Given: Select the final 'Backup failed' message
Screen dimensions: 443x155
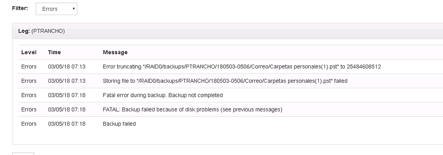Looking at the screenshot, I should pos(119,124).
